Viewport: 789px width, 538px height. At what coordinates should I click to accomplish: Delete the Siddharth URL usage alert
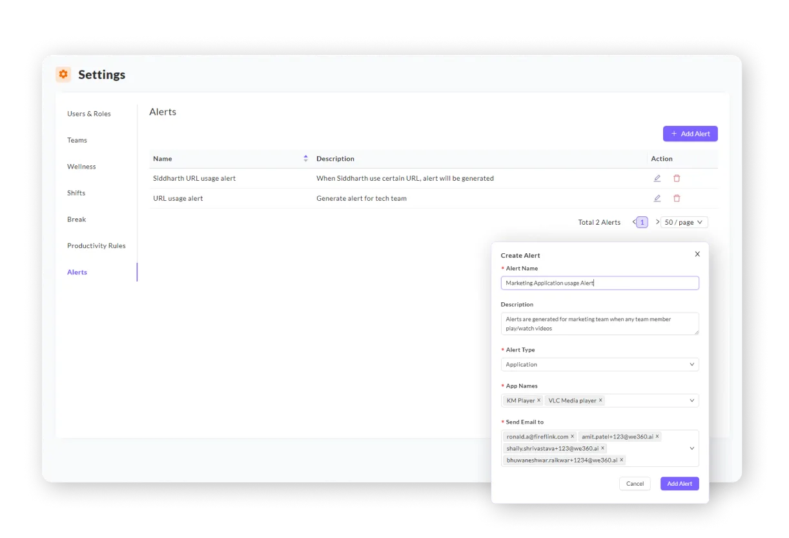pyautogui.click(x=676, y=178)
